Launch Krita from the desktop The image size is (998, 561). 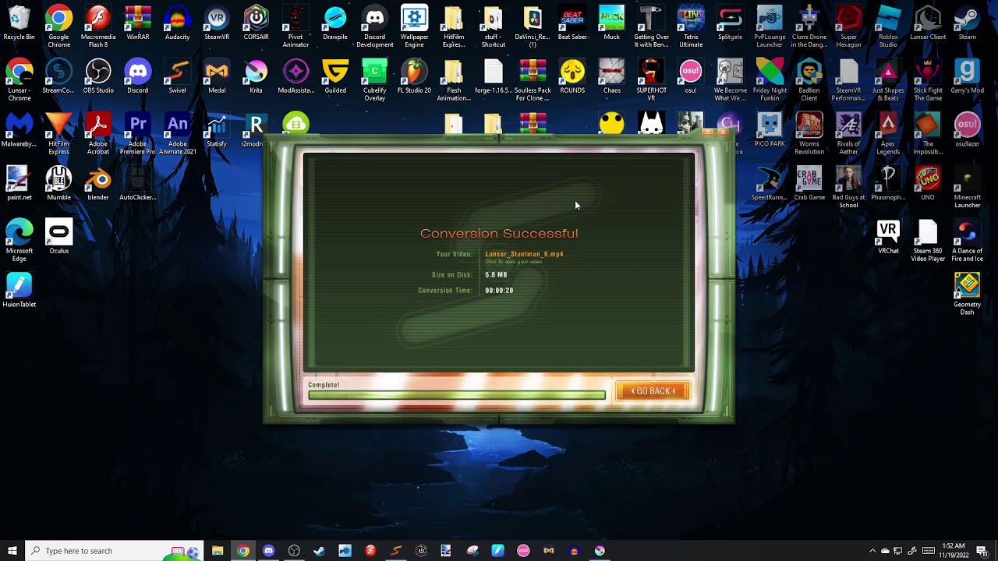(256, 76)
